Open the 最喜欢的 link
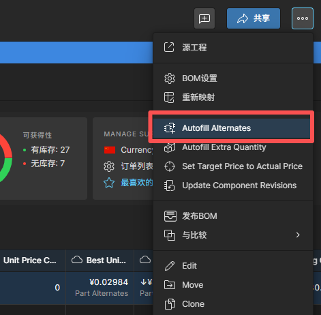Screen dimensions: 321x315 pyautogui.click(x=137, y=183)
